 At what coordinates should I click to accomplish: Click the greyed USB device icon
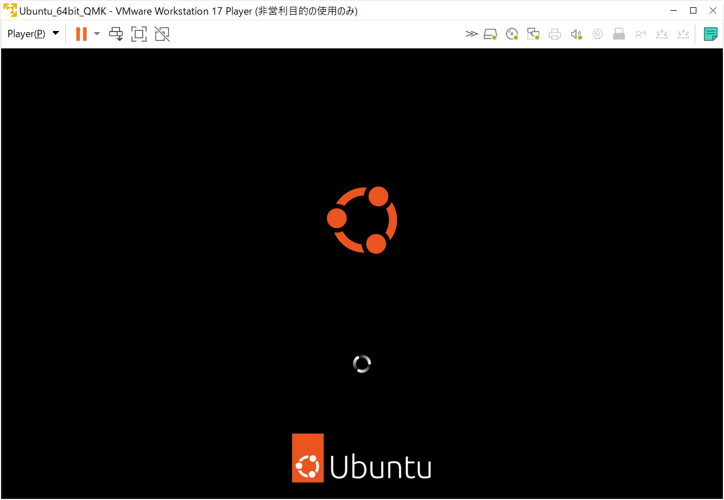619,34
